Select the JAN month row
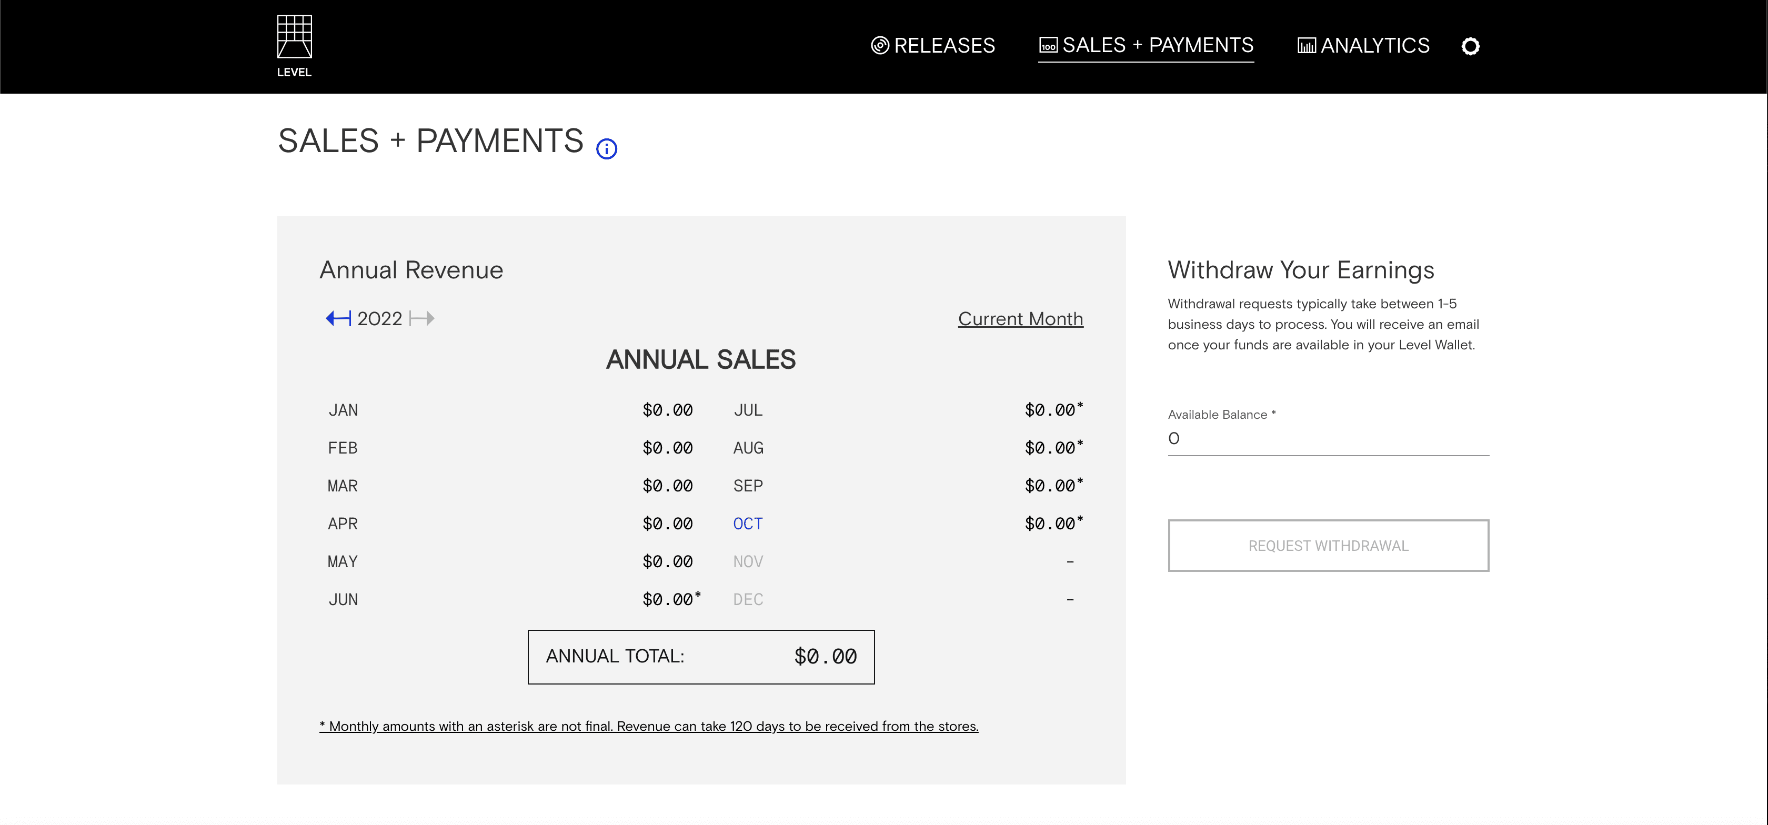 pyautogui.click(x=343, y=410)
